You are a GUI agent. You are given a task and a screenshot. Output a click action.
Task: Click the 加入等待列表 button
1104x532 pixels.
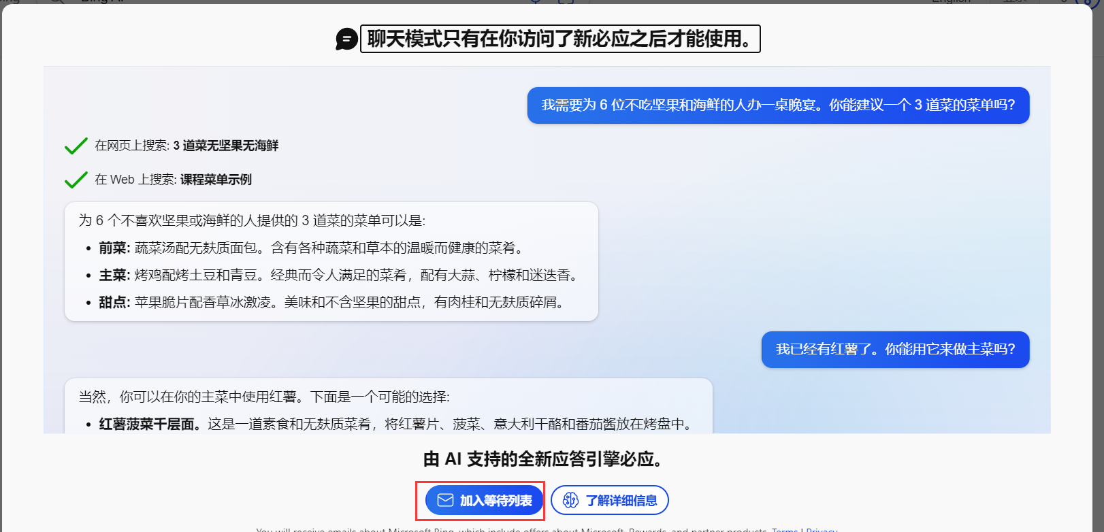[484, 501]
